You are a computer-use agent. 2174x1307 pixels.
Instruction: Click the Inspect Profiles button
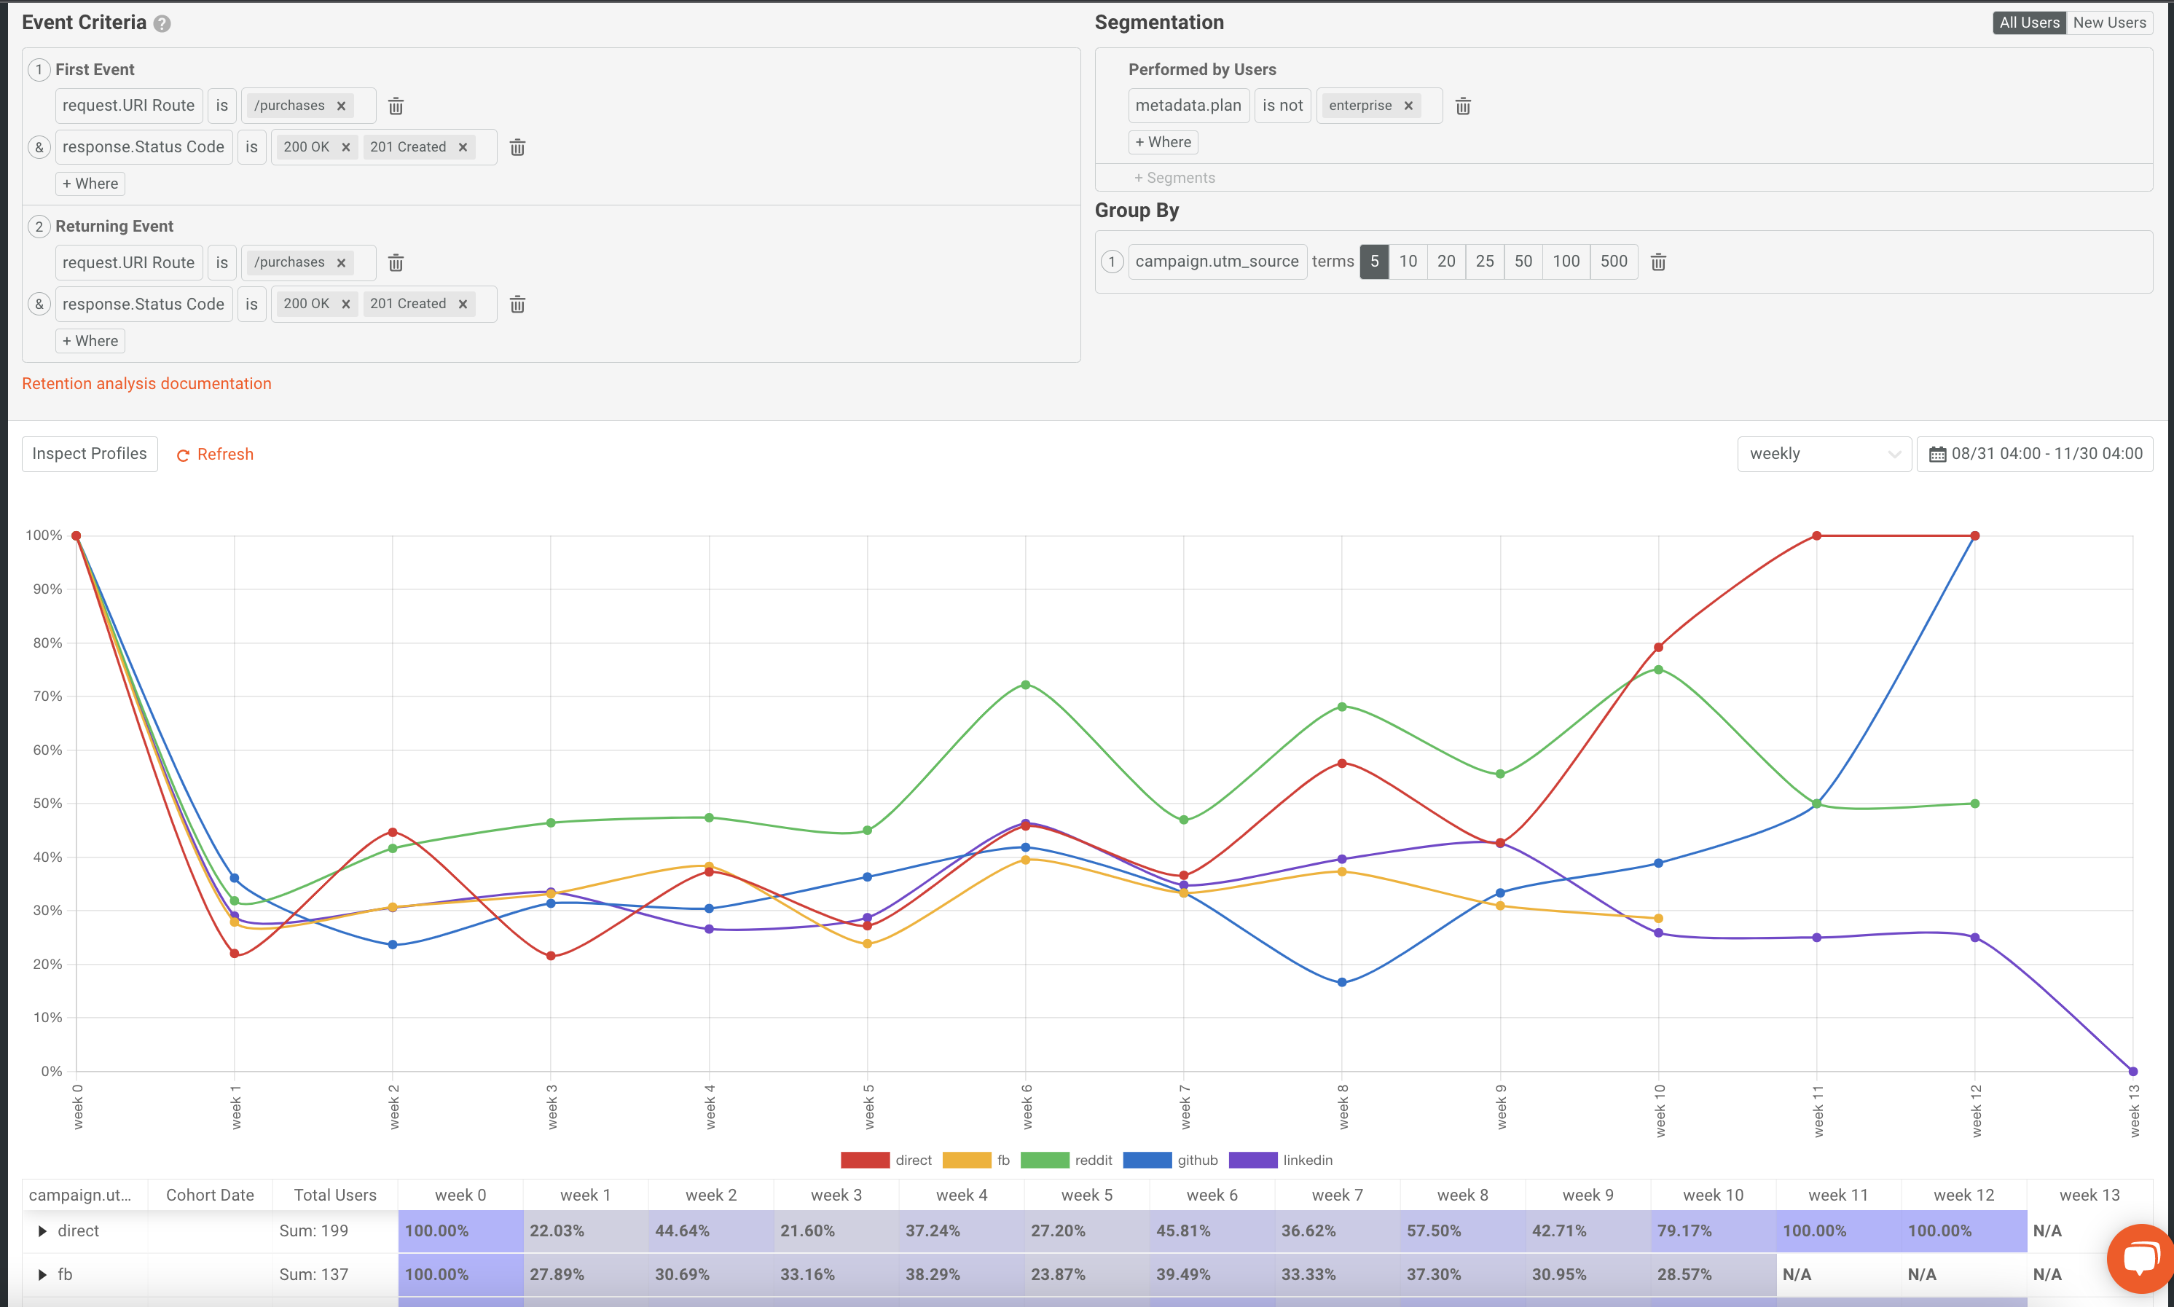pyautogui.click(x=89, y=454)
